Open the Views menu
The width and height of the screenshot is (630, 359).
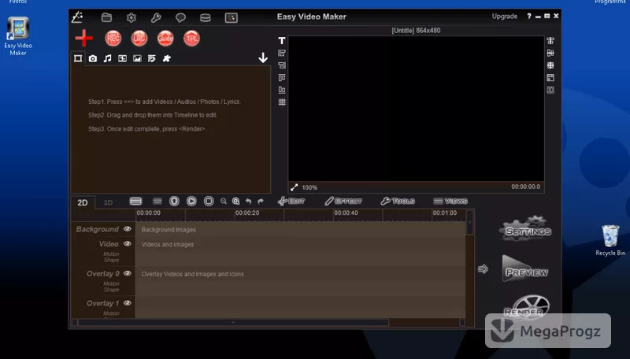click(450, 202)
